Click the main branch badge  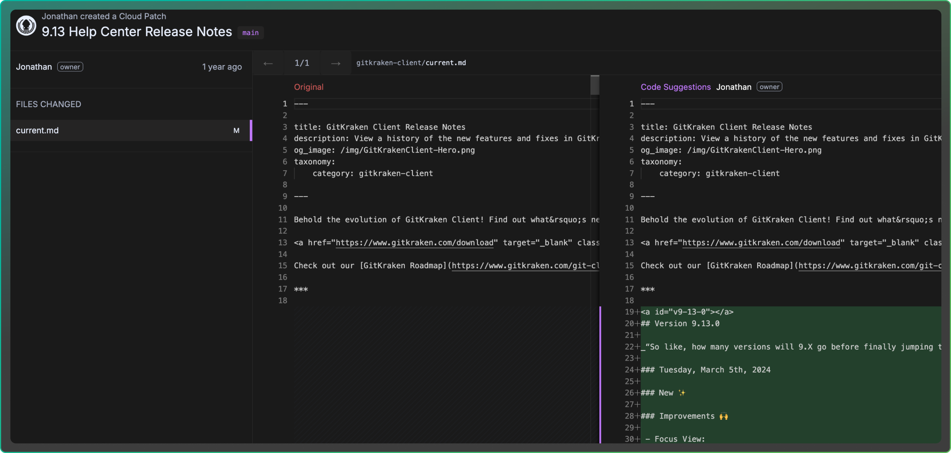(251, 33)
